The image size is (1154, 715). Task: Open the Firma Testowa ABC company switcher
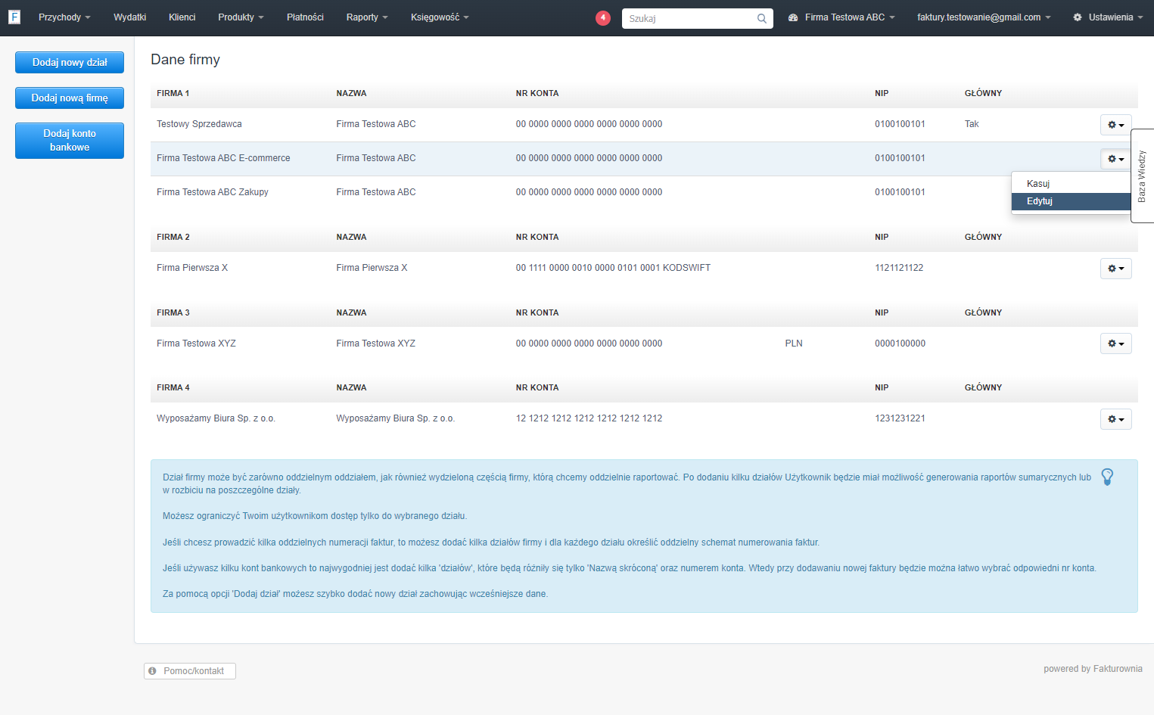[841, 17]
